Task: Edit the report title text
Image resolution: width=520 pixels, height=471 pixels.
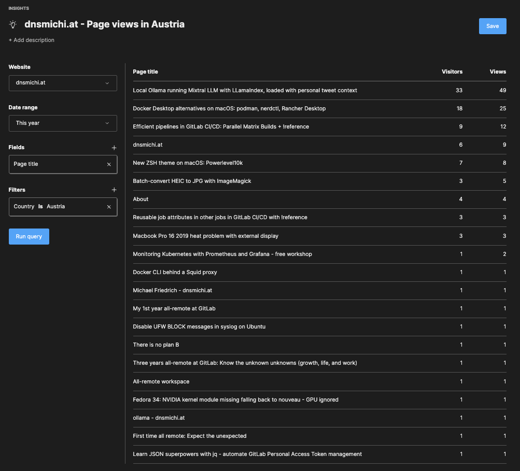Action: [104, 24]
